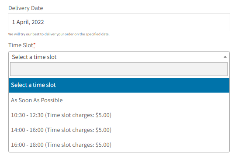Click the $5.00 charge text on the 16:00 slot

click(103, 145)
